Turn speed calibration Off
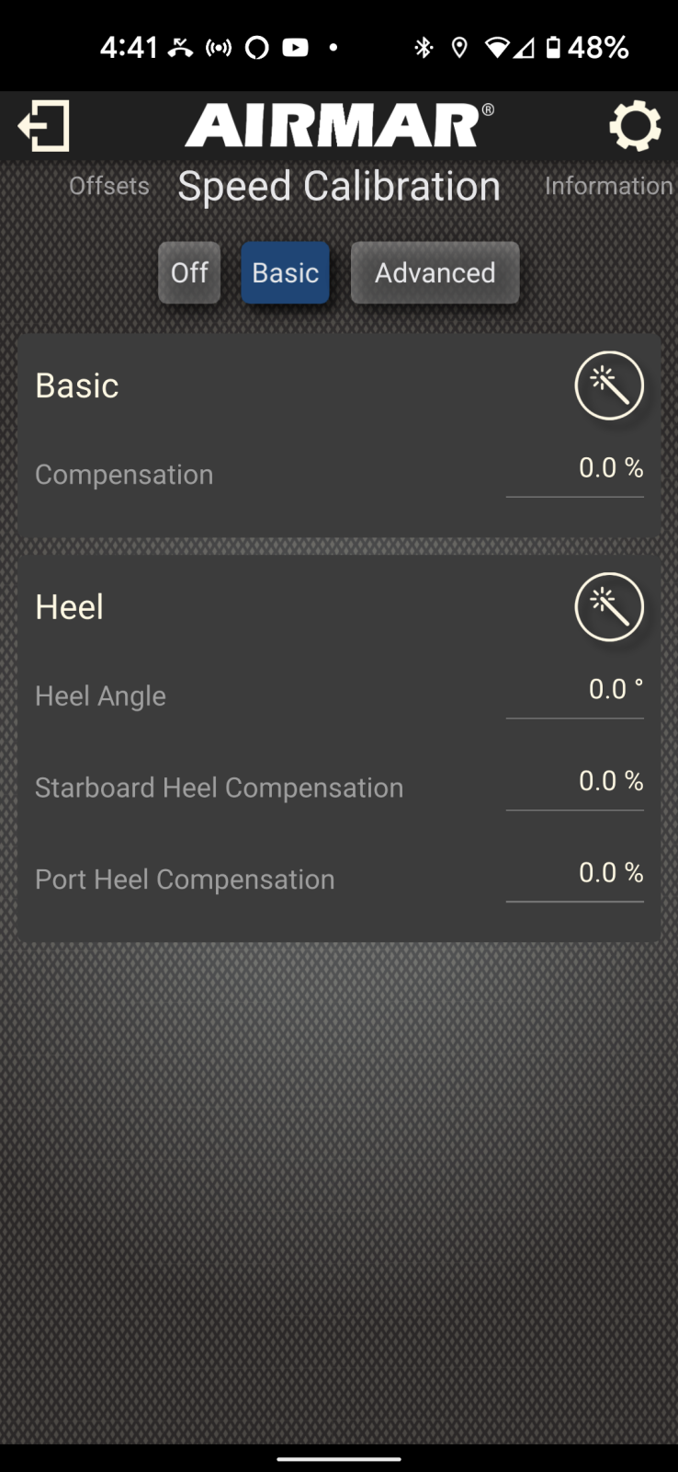The width and height of the screenshot is (678, 1472). click(x=189, y=273)
